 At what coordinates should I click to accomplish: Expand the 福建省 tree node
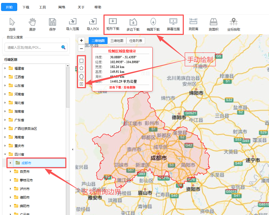(x=5, y=68)
